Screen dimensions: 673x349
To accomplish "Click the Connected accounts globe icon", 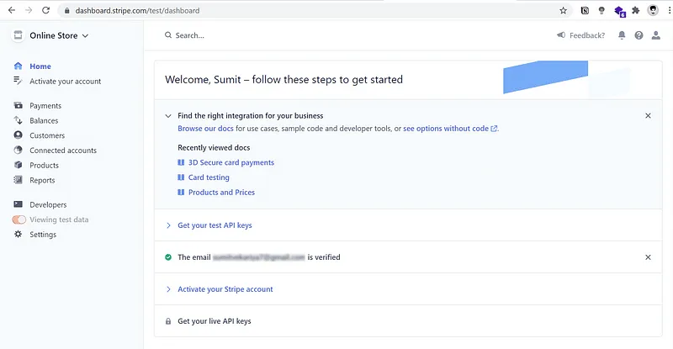I will tap(18, 150).
